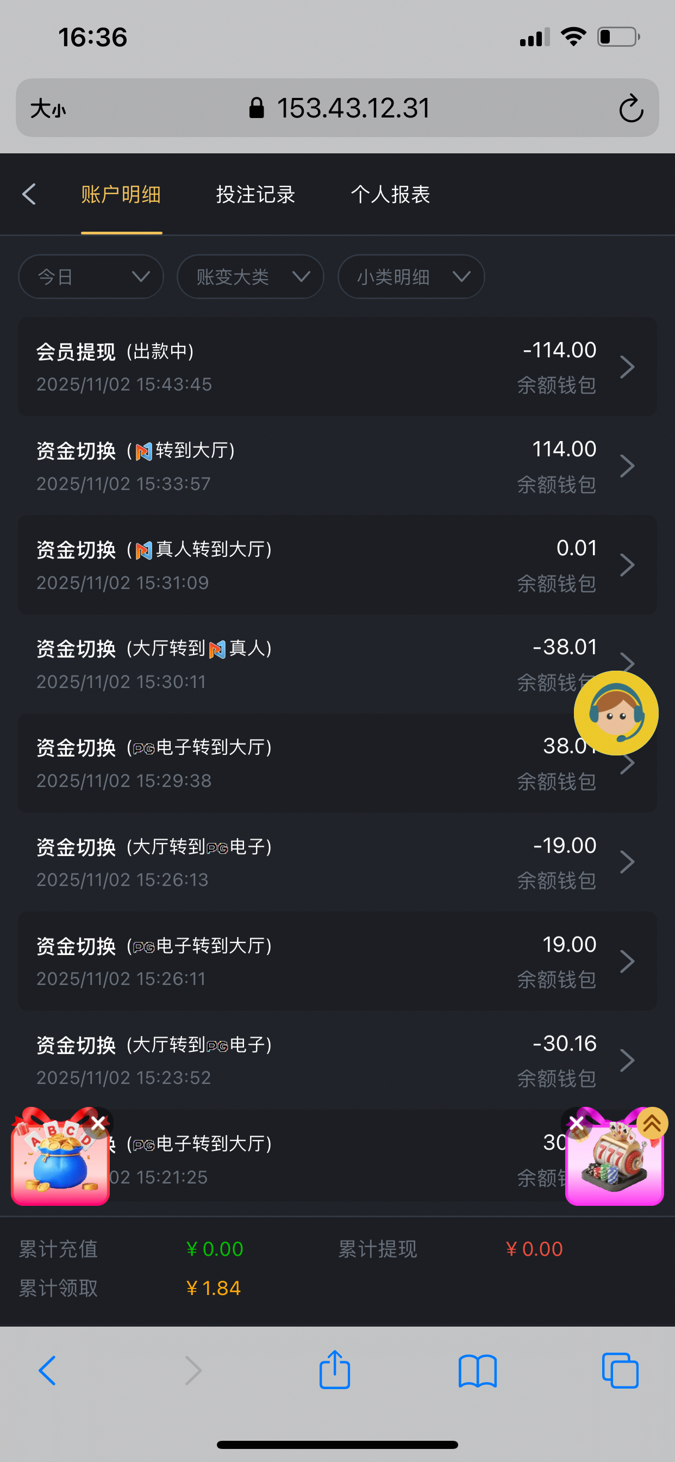Show Safari open tabs
The image size is (675, 1462).
620,1371
